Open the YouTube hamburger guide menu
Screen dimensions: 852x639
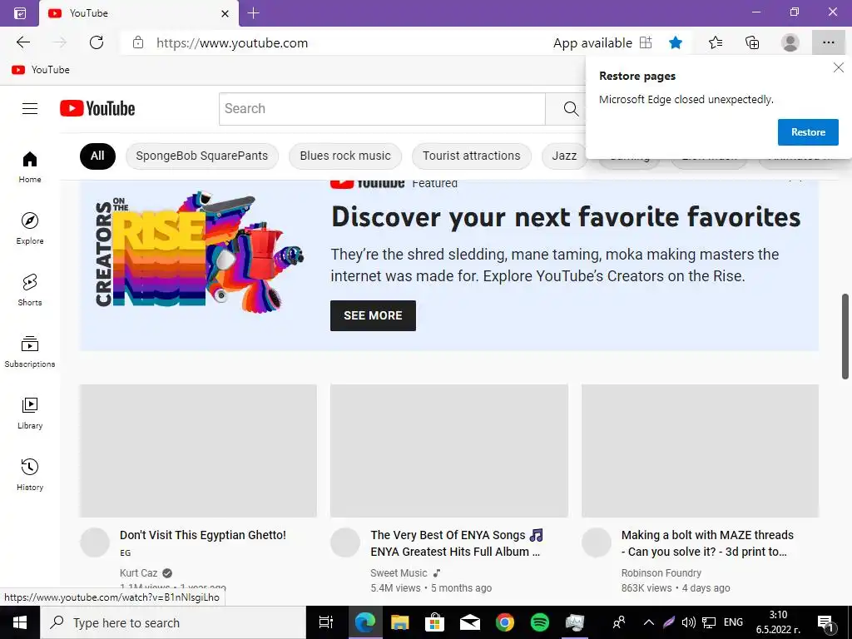(30, 109)
